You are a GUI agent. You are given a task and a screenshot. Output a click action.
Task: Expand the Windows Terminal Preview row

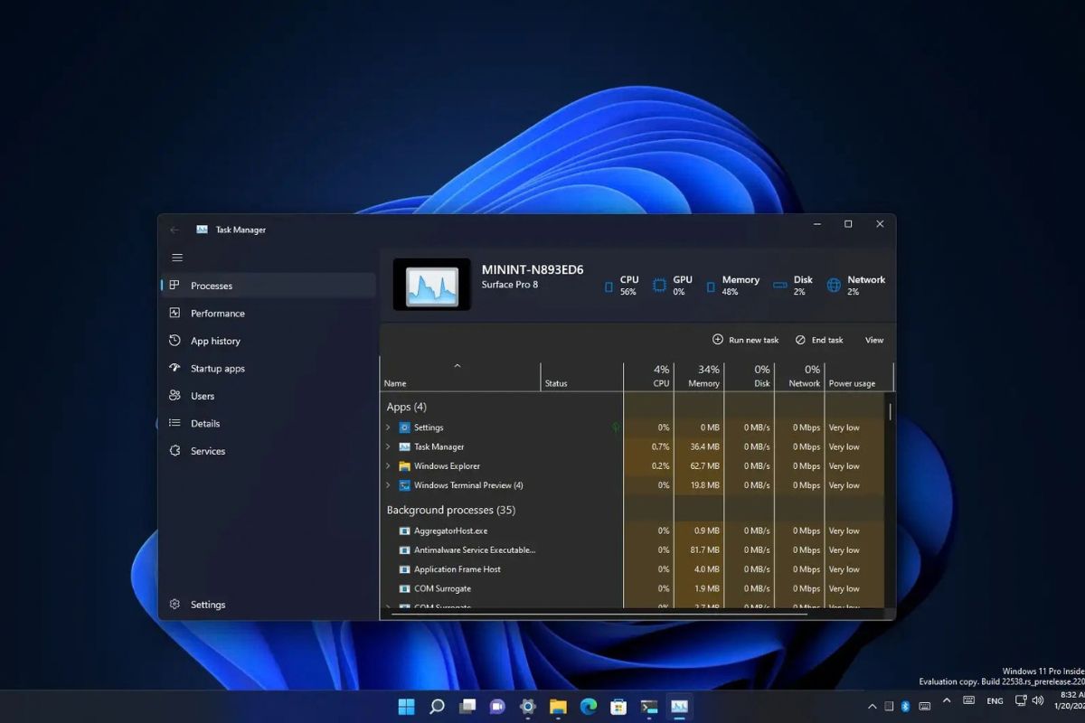coord(388,485)
